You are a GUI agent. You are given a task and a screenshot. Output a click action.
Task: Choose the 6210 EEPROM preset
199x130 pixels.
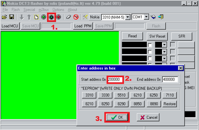tap(137, 95)
